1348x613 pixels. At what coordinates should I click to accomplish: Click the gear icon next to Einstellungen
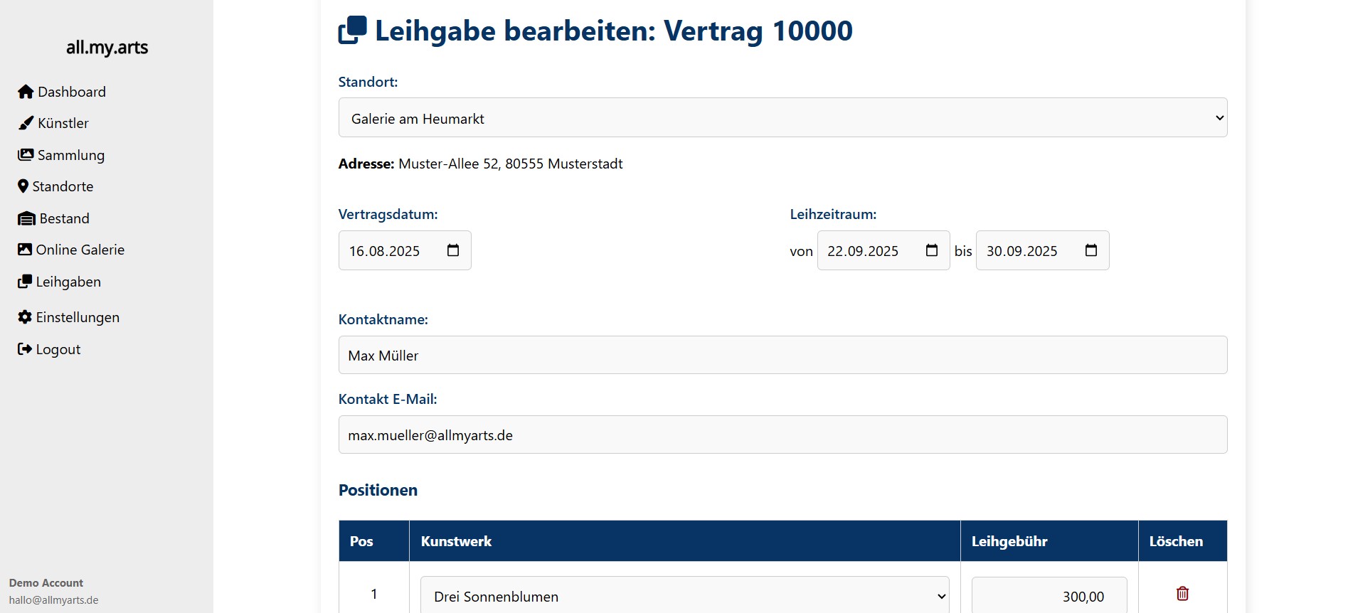click(25, 317)
